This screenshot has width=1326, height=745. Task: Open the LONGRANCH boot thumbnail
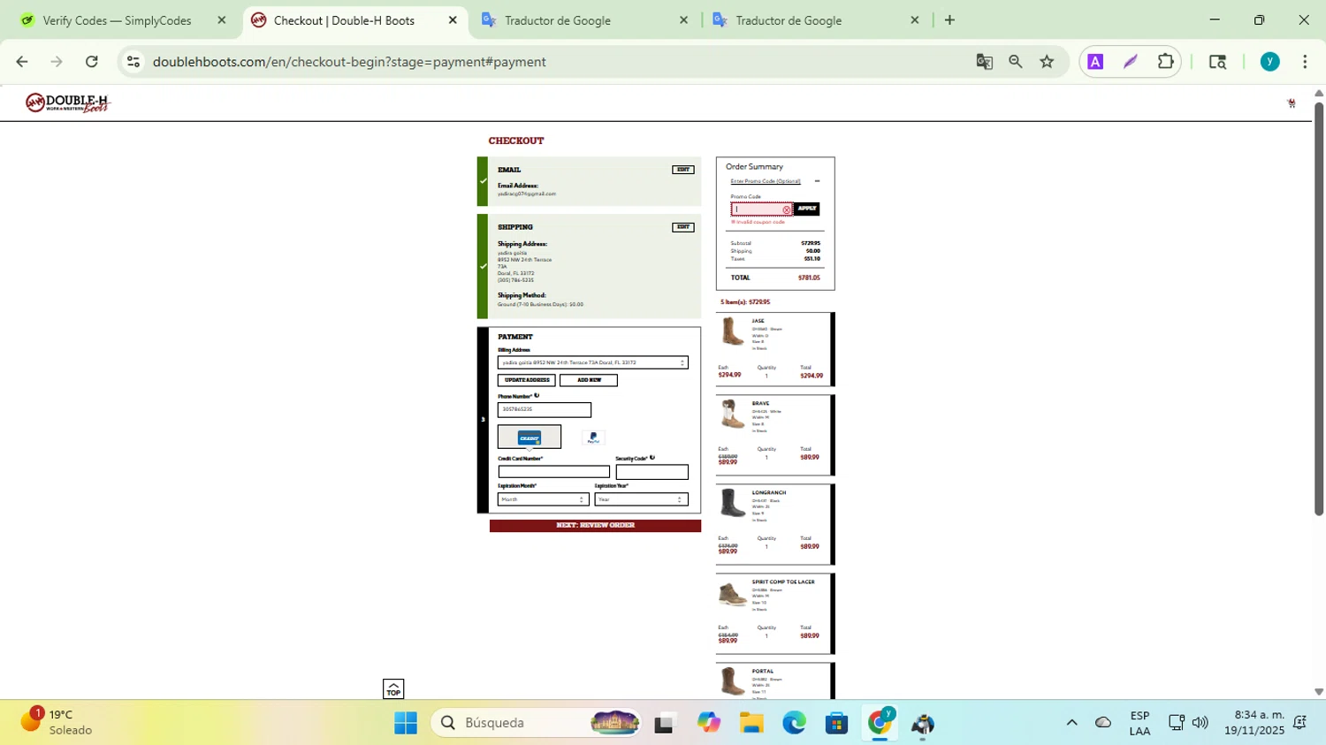732,504
